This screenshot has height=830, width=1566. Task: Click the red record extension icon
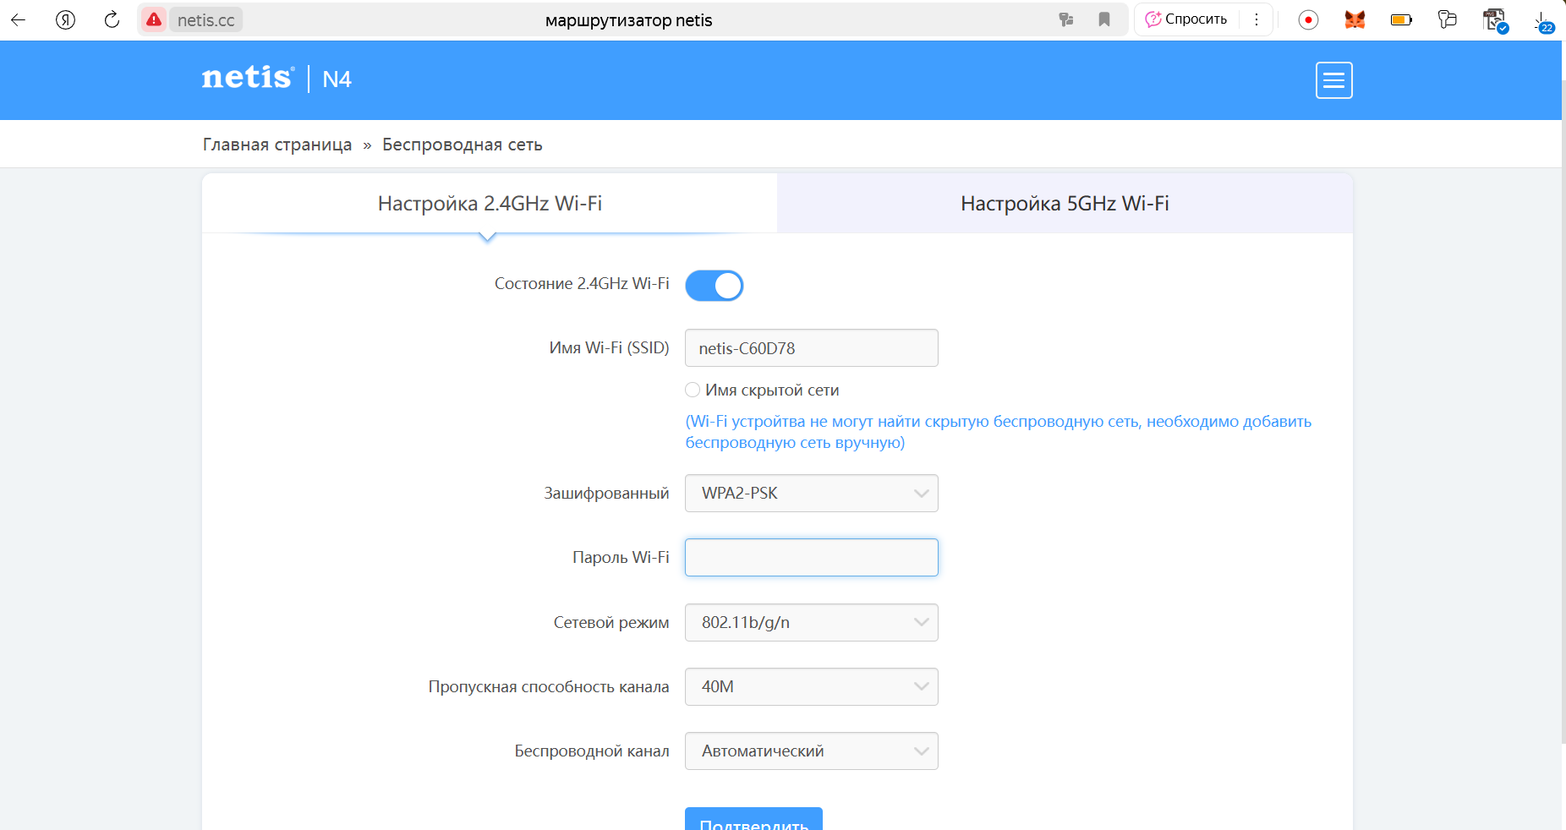[x=1308, y=19]
